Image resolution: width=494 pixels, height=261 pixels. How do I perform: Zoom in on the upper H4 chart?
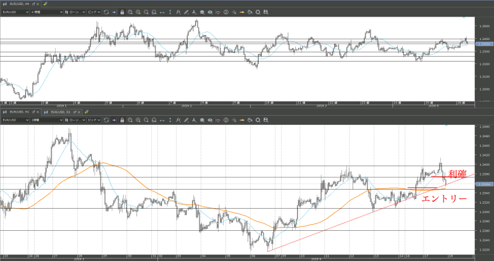coord(138,12)
